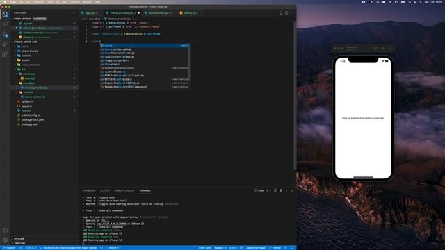Open the Output panel tab
445x250 pixels.
pyautogui.click(x=105, y=190)
